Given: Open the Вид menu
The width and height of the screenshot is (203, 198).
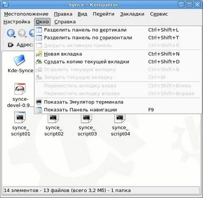Looking at the screenshot, I should [82, 14].
